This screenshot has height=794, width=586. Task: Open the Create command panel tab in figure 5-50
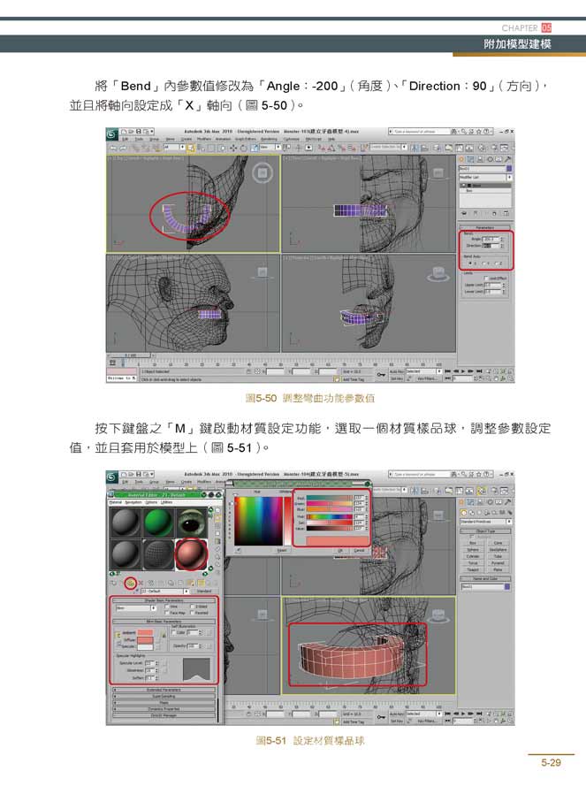(461, 159)
